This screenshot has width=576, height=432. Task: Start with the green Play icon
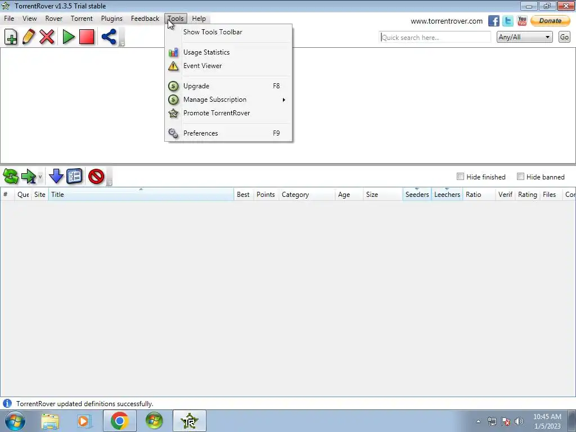68,37
